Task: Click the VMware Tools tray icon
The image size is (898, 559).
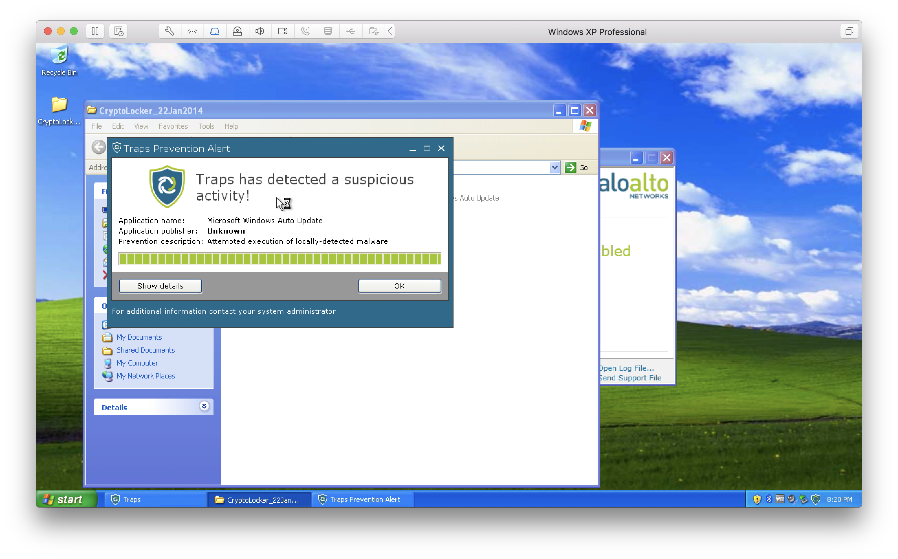Action: tap(781, 500)
